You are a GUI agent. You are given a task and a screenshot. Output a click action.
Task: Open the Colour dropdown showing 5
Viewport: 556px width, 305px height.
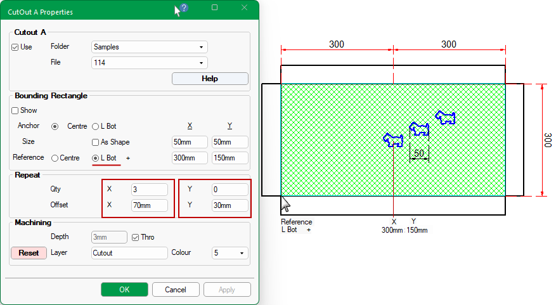230,253
